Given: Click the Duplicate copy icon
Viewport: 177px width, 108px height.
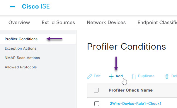Looking at the screenshot, I should (134, 77).
